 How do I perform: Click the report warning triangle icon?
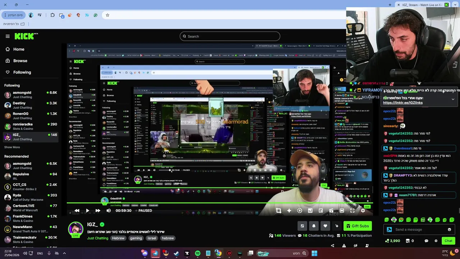click(344, 246)
